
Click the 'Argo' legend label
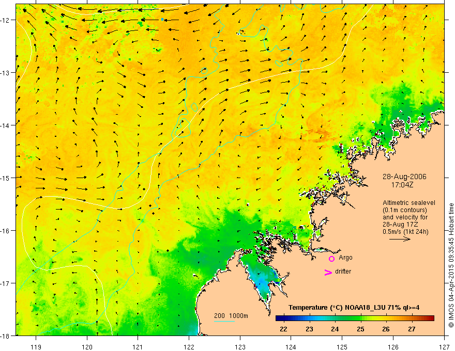(345, 258)
